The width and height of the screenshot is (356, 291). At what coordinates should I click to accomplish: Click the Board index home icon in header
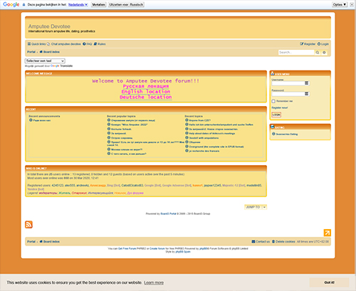click(41, 52)
